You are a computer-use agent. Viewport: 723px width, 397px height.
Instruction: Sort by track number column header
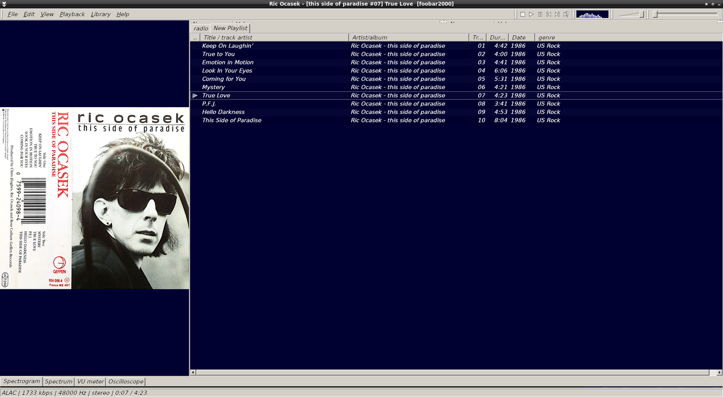pyautogui.click(x=477, y=37)
